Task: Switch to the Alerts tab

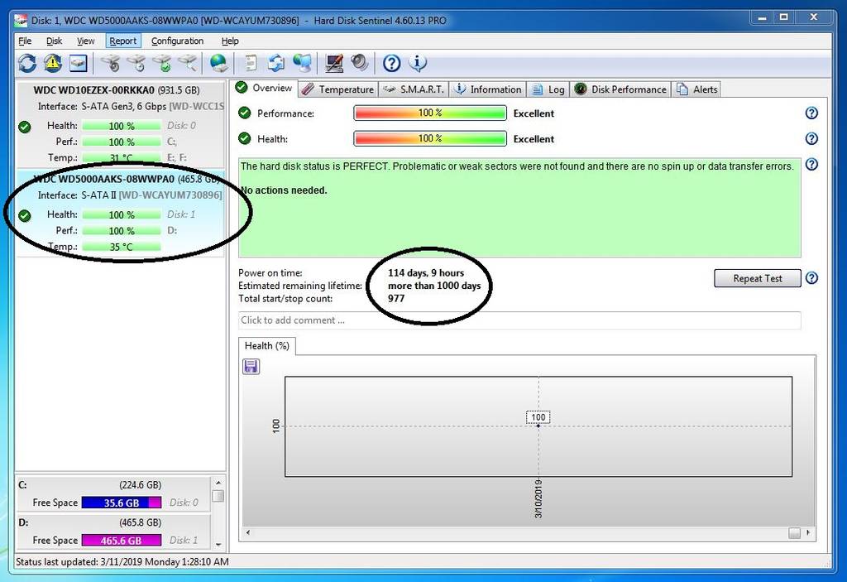Action: tap(697, 89)
